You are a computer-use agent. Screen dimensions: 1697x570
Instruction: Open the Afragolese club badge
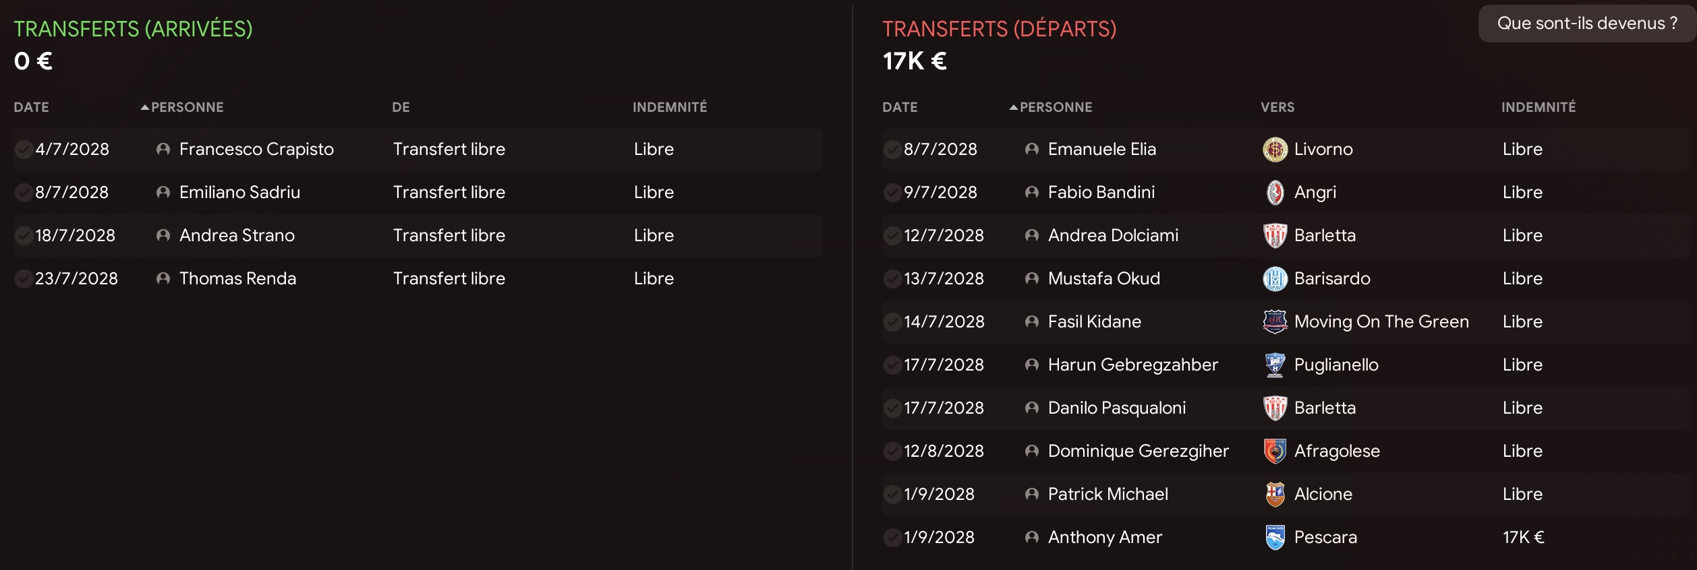[x=1275, y=451]
